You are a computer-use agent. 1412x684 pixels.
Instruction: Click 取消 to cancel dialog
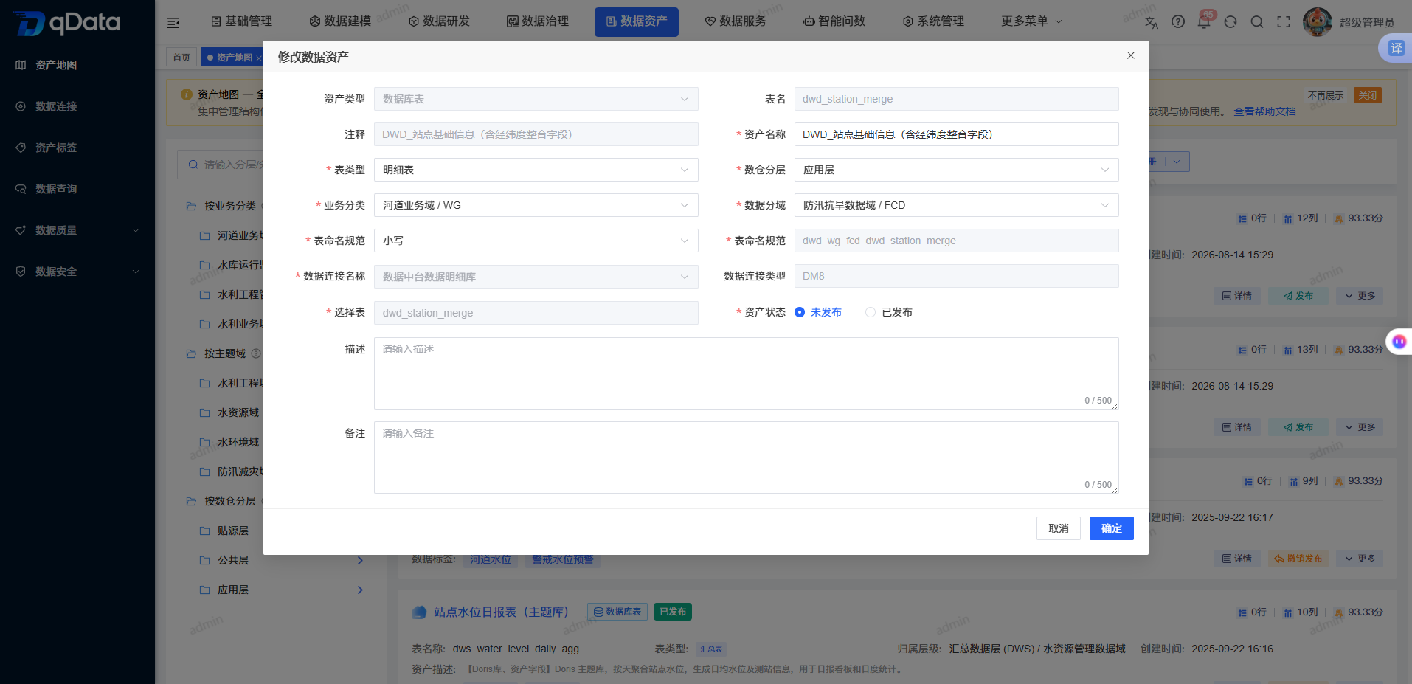[1059, 528]
